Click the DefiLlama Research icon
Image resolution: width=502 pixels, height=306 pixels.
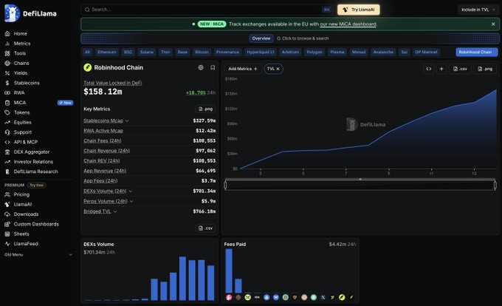7,171
